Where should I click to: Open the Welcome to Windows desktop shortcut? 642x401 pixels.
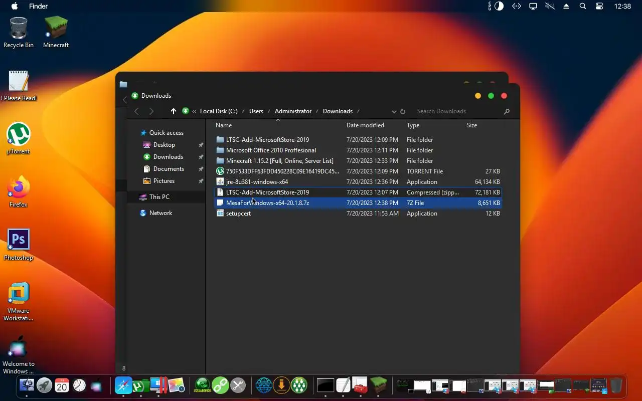coord(19,355)
